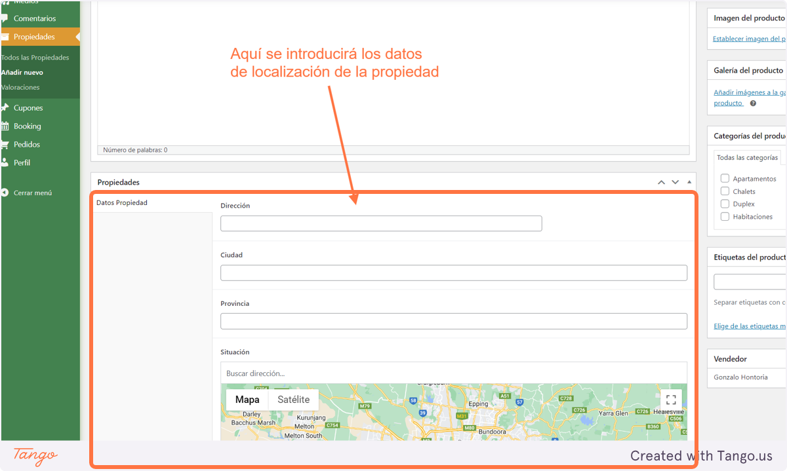Switch map to Mapa view

247,400
